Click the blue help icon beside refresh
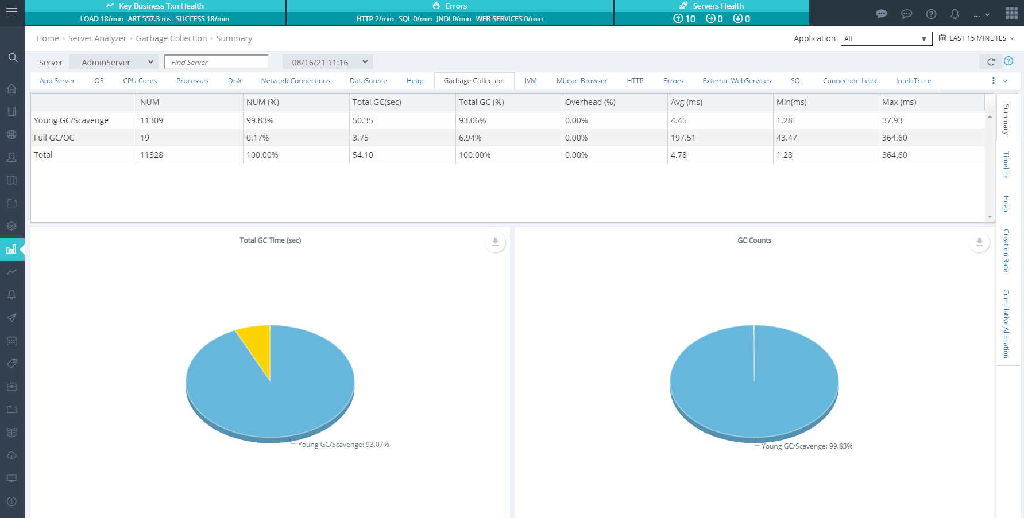This screenshot has width=1024, height=518. pos(1008,61)
